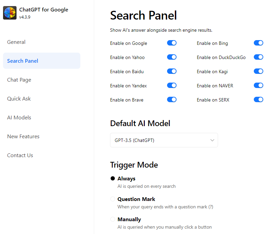The width and height of the screenshot is (269, 234).
Task: Click the Enable on Google label
Action: 129,43
